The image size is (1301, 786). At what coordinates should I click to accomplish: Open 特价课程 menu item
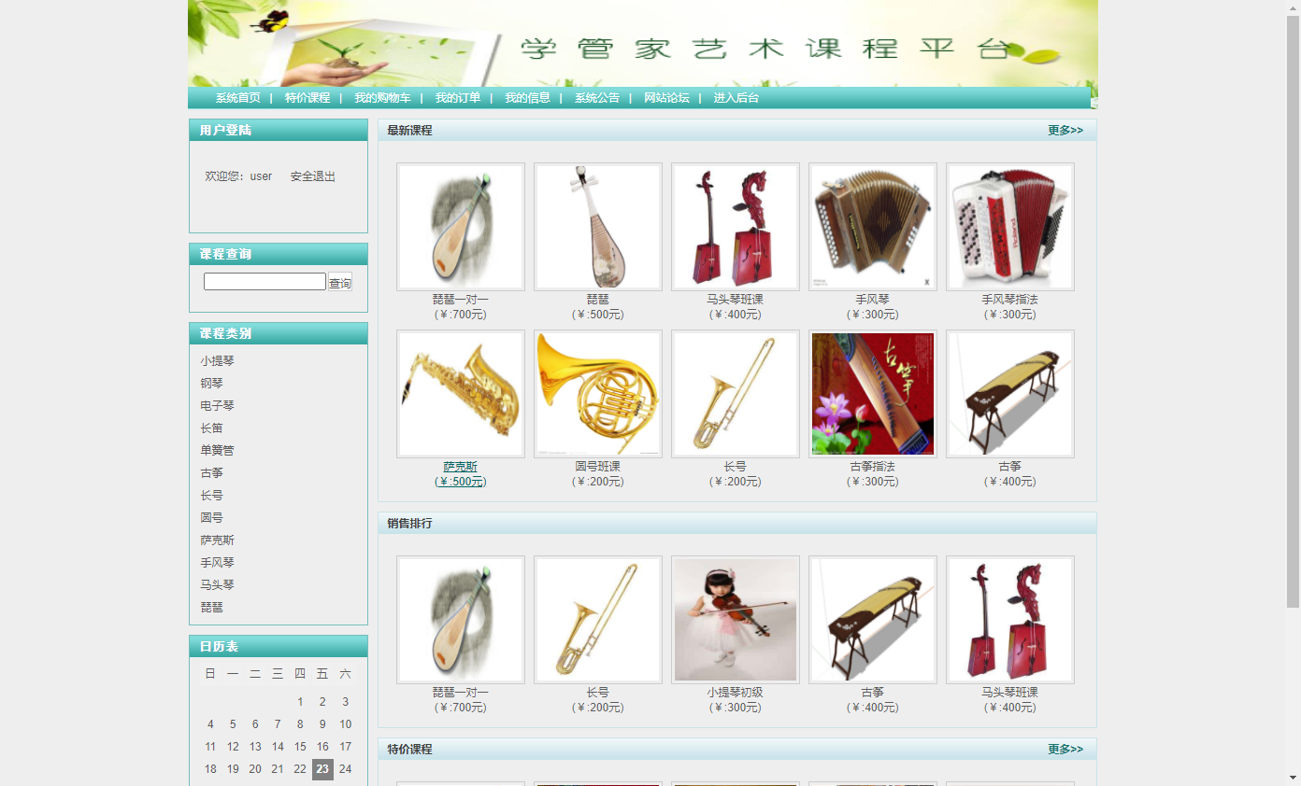point(307,98)
